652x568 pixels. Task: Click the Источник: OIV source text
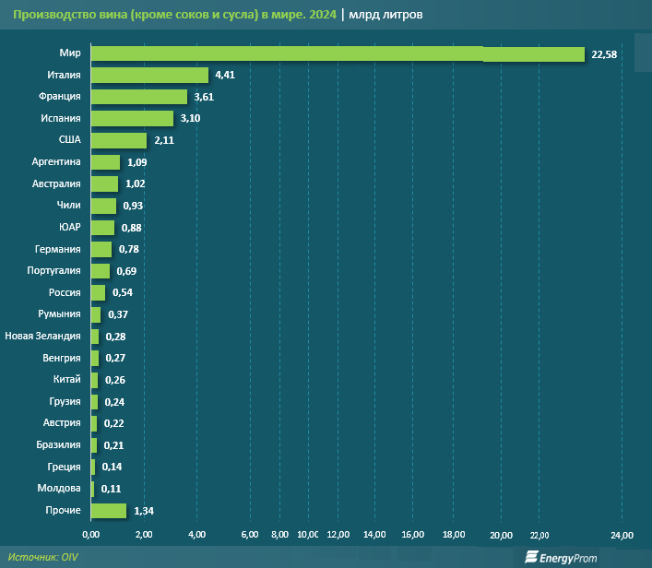pos(45,557)
